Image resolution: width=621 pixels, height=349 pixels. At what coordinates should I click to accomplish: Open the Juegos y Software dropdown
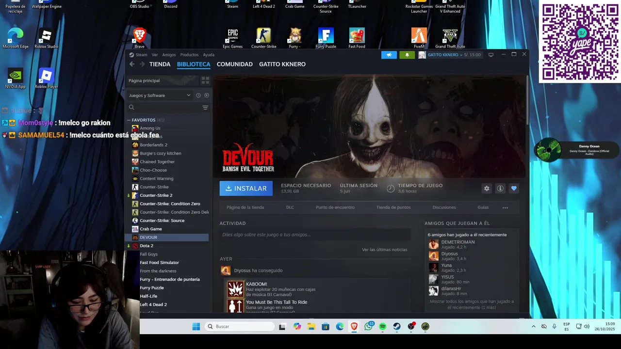[x=160, y=95]
